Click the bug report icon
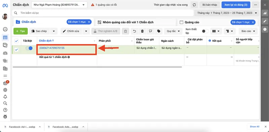 5,117
